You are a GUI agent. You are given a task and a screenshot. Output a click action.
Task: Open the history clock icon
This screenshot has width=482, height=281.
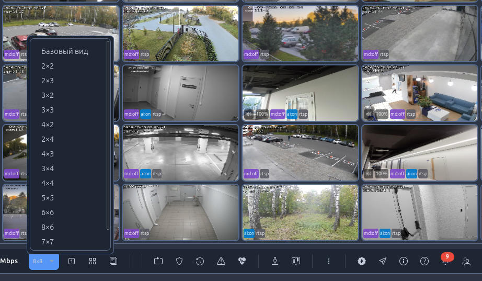pyautogui.click(x=200, y=261)
